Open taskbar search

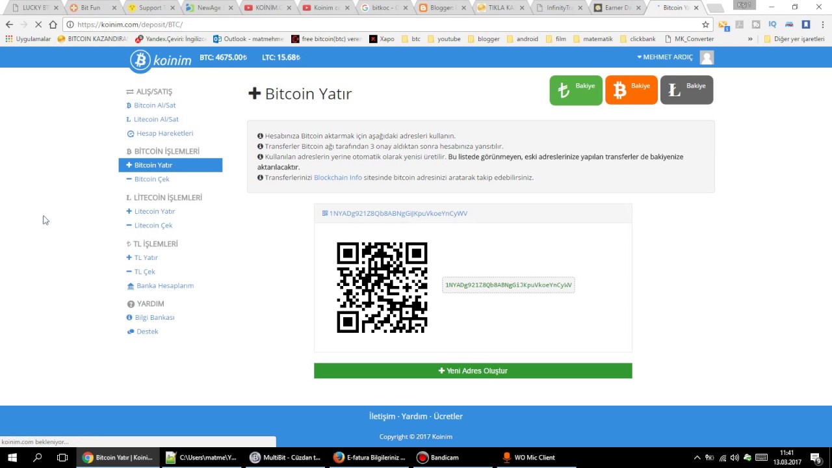point(37,458)
